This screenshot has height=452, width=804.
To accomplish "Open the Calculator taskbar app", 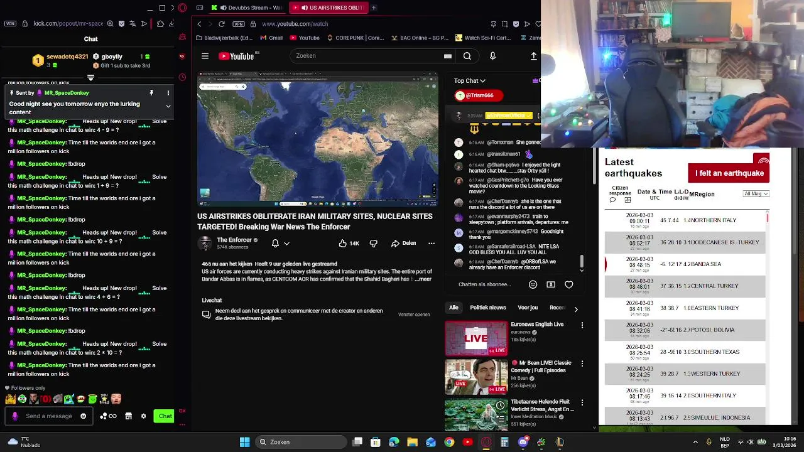I will pos(504,442).
